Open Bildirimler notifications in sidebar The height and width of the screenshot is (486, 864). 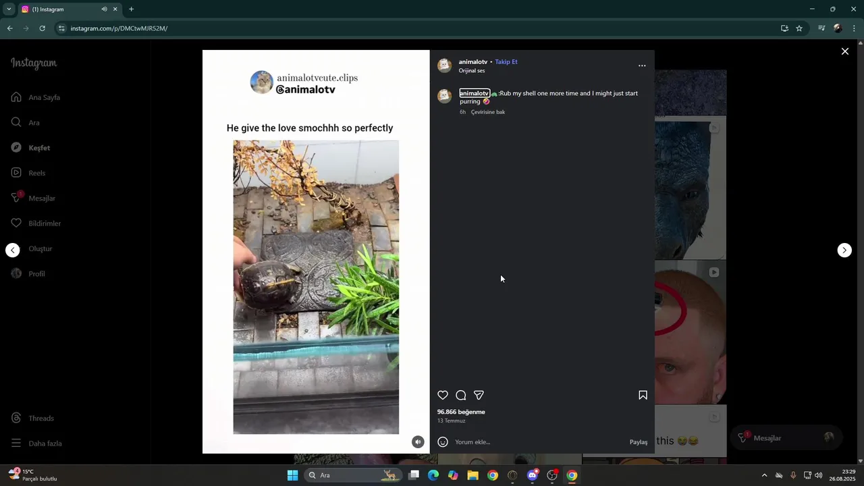36,223
